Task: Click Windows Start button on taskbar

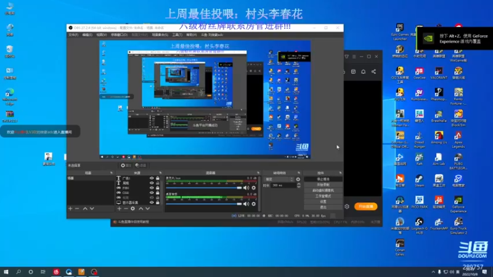Action: (6, 271)
